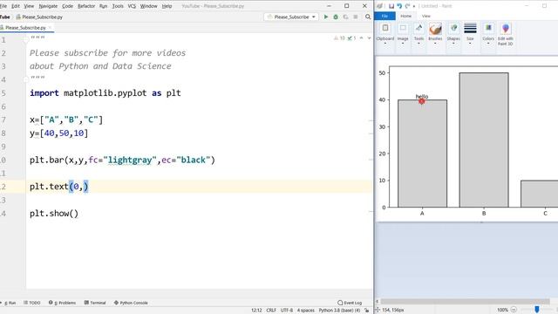Open the Tools menu
Image resolution: width=558 pixels, height=314 pixels.
[x=118, y=6]
